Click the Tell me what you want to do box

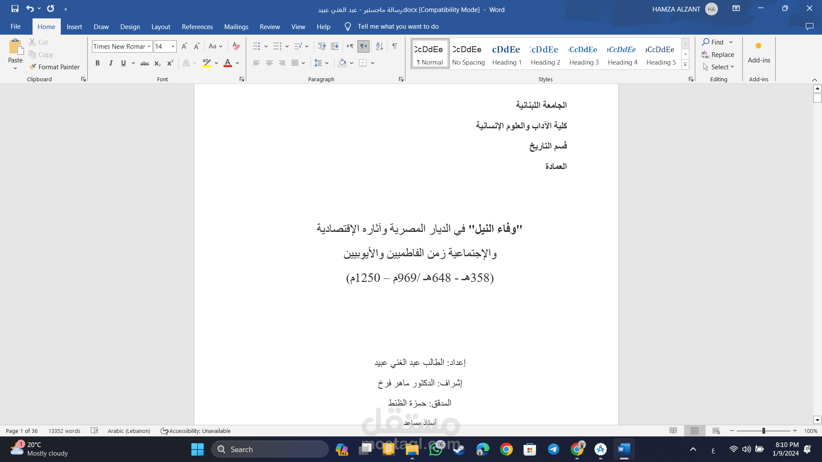click(398, 27)
